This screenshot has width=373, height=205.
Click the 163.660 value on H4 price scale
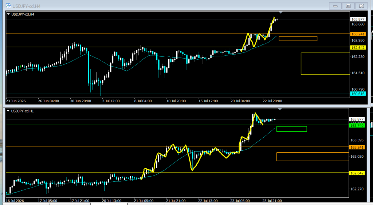pos(358,24)
